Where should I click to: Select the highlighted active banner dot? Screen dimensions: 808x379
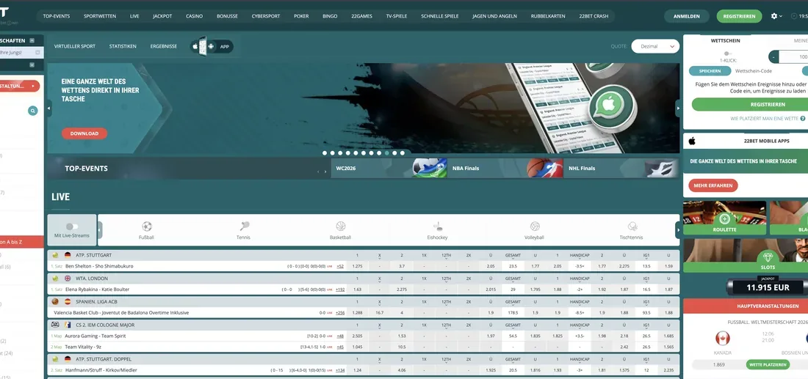click(x=386, y=152)
